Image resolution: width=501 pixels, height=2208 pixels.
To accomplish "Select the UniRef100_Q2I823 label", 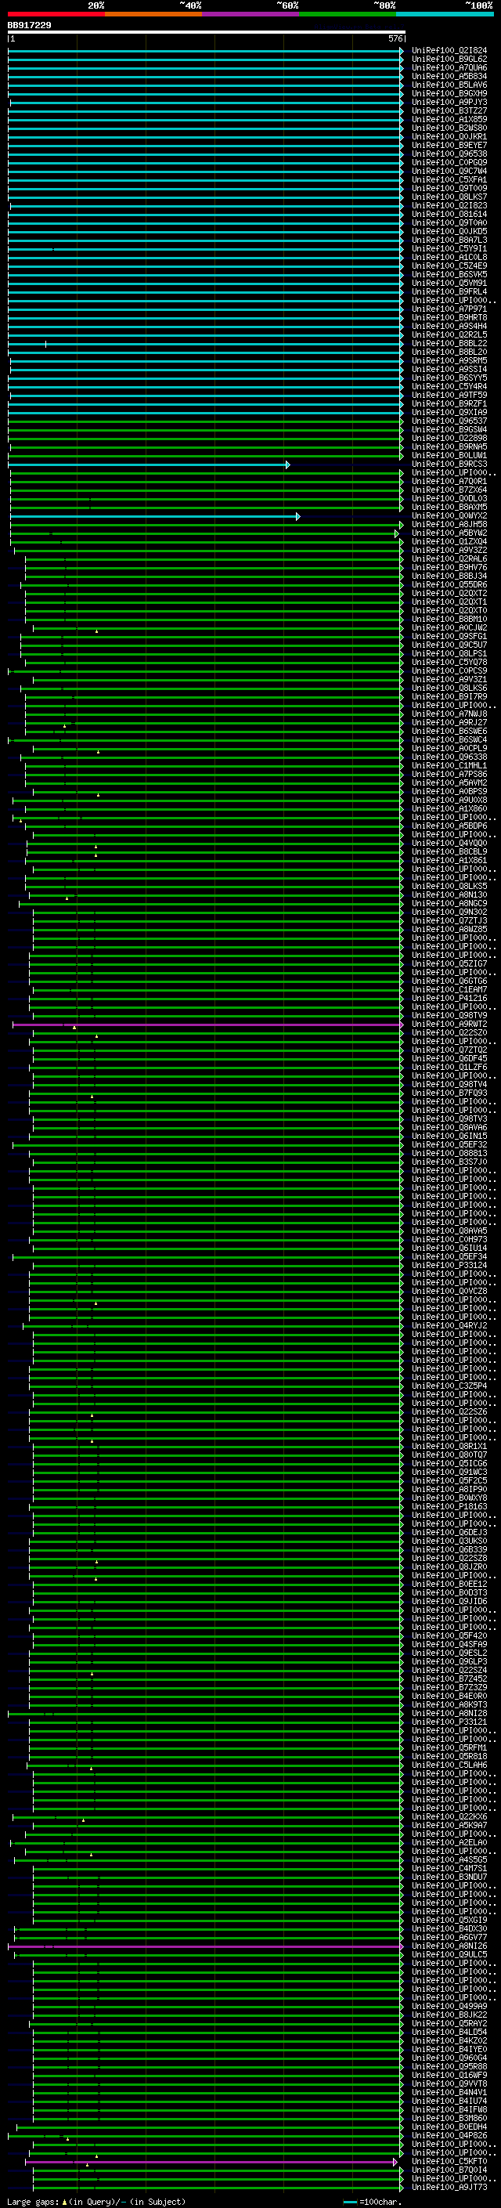I will 449,206.
